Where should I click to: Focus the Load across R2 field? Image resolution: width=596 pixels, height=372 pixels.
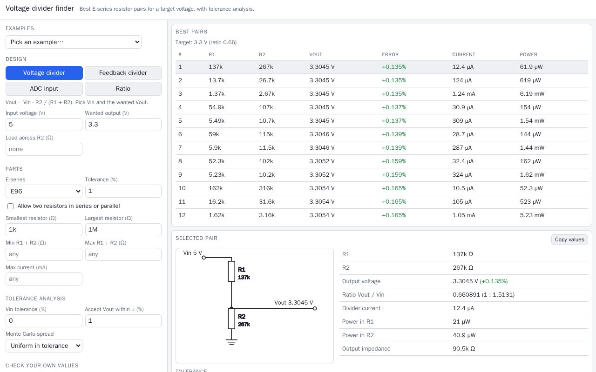coord(44,149)
